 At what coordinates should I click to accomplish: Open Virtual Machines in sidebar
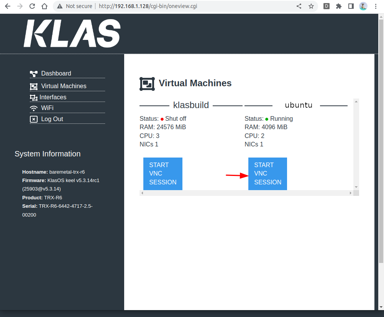pos(64,86)
